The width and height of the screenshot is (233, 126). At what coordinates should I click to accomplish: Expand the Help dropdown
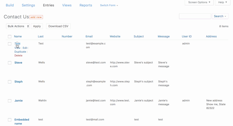pos(223,3)
